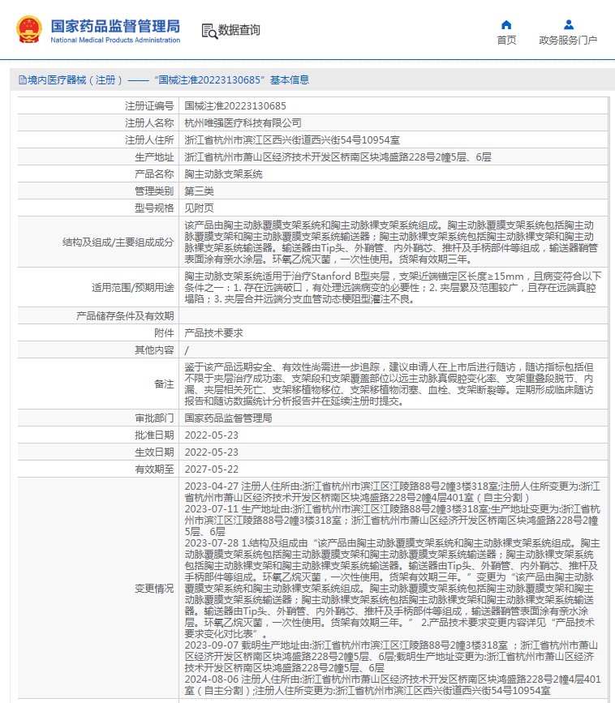
Task: Click the 型号规格 label
Action: tap(154, 208)
